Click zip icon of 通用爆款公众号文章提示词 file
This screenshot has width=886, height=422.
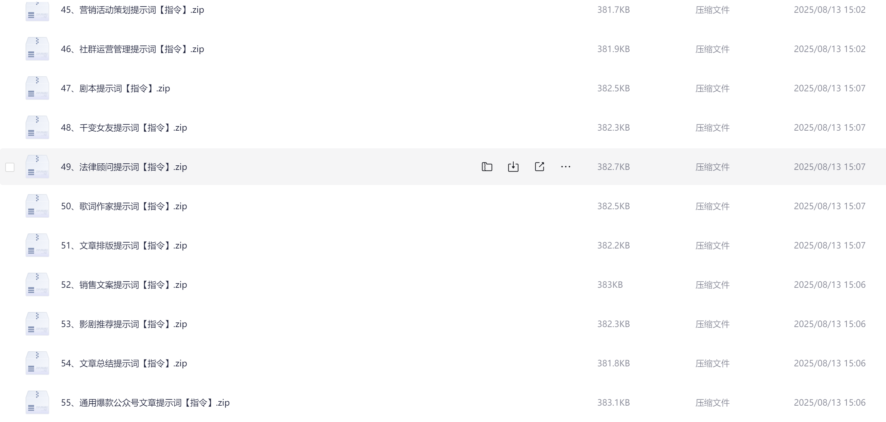click(x=37, y=402)
